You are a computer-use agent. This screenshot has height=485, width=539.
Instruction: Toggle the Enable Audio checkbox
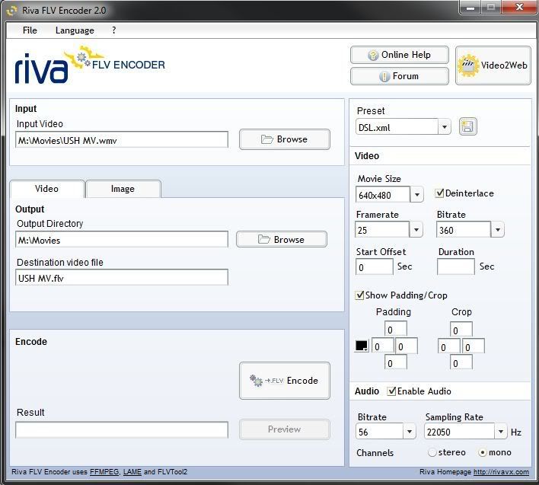[391, 391]
